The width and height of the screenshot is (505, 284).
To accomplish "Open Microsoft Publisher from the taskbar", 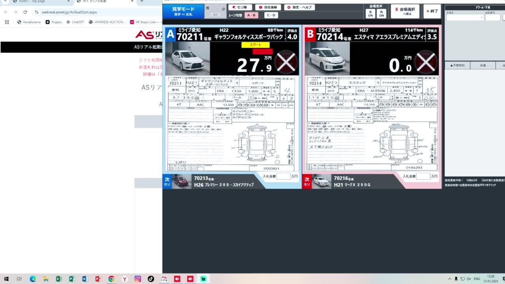I will pos(72,279).
